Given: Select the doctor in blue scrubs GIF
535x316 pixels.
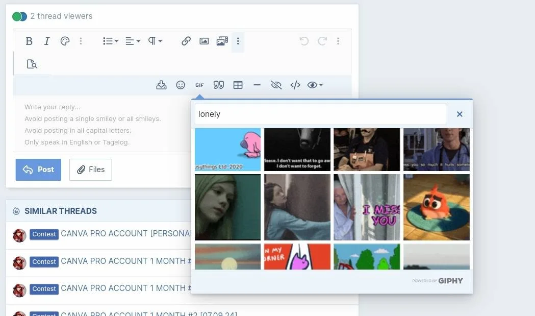Looking at the screenshot, I should pyautogui.click(x=437, y=149).
